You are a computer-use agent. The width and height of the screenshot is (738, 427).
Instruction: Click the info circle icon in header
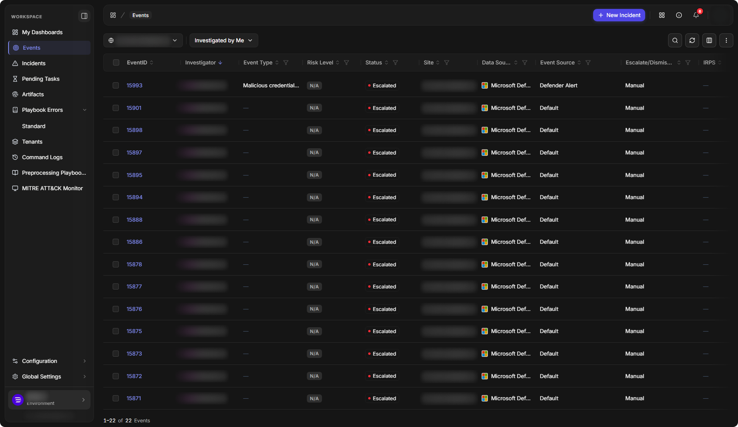pos(679,15)
